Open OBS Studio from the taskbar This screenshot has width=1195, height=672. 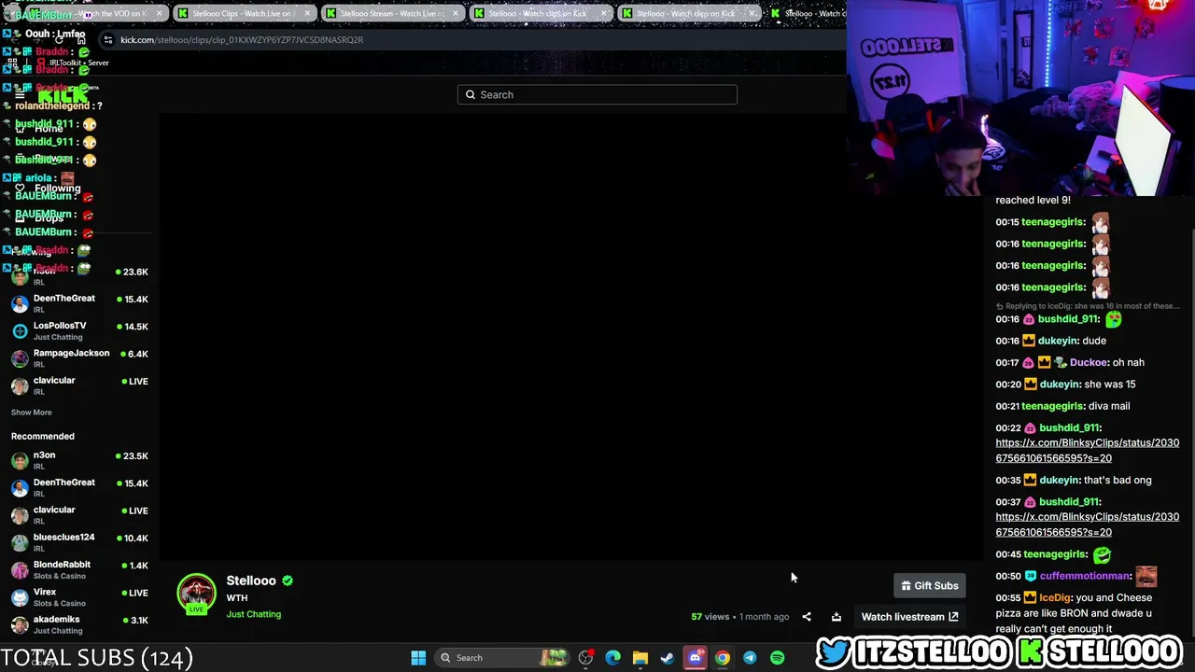(585, 658)
